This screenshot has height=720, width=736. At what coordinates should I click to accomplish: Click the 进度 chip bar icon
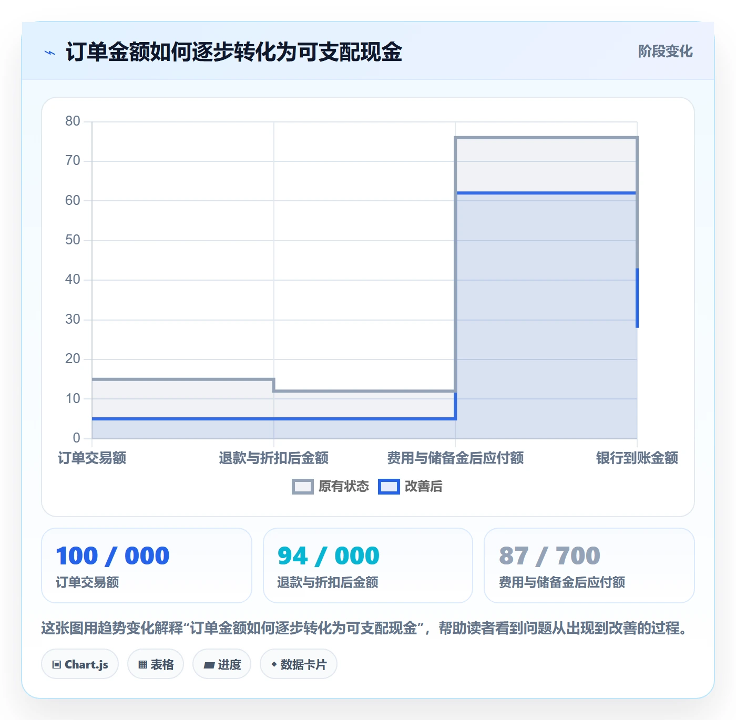209,665
